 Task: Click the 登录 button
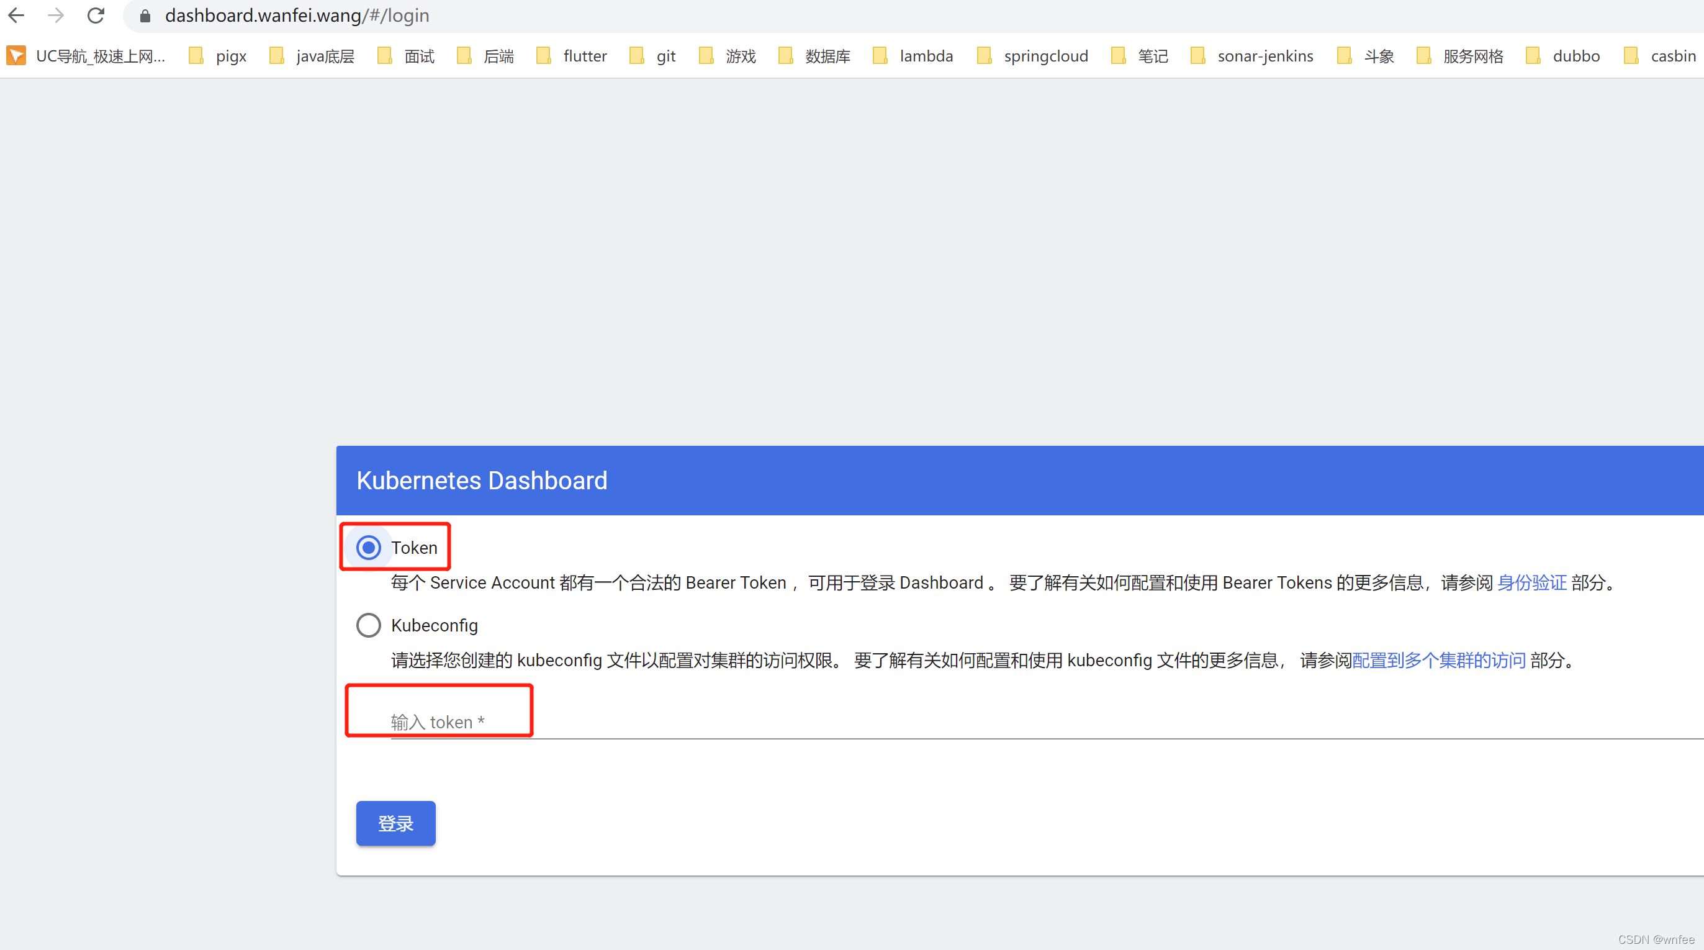(395, 822)
